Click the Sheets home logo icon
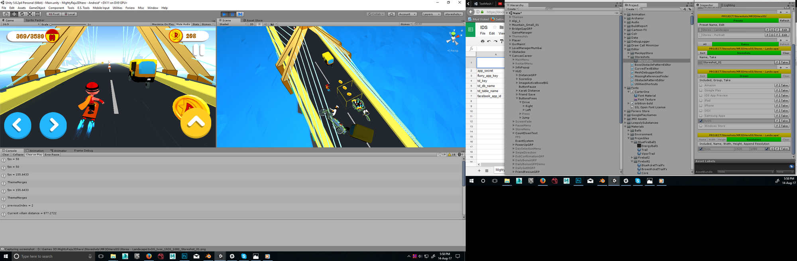The height and width of the screenshot is (261, 797). pyautogui.click(x=471, y=29)
